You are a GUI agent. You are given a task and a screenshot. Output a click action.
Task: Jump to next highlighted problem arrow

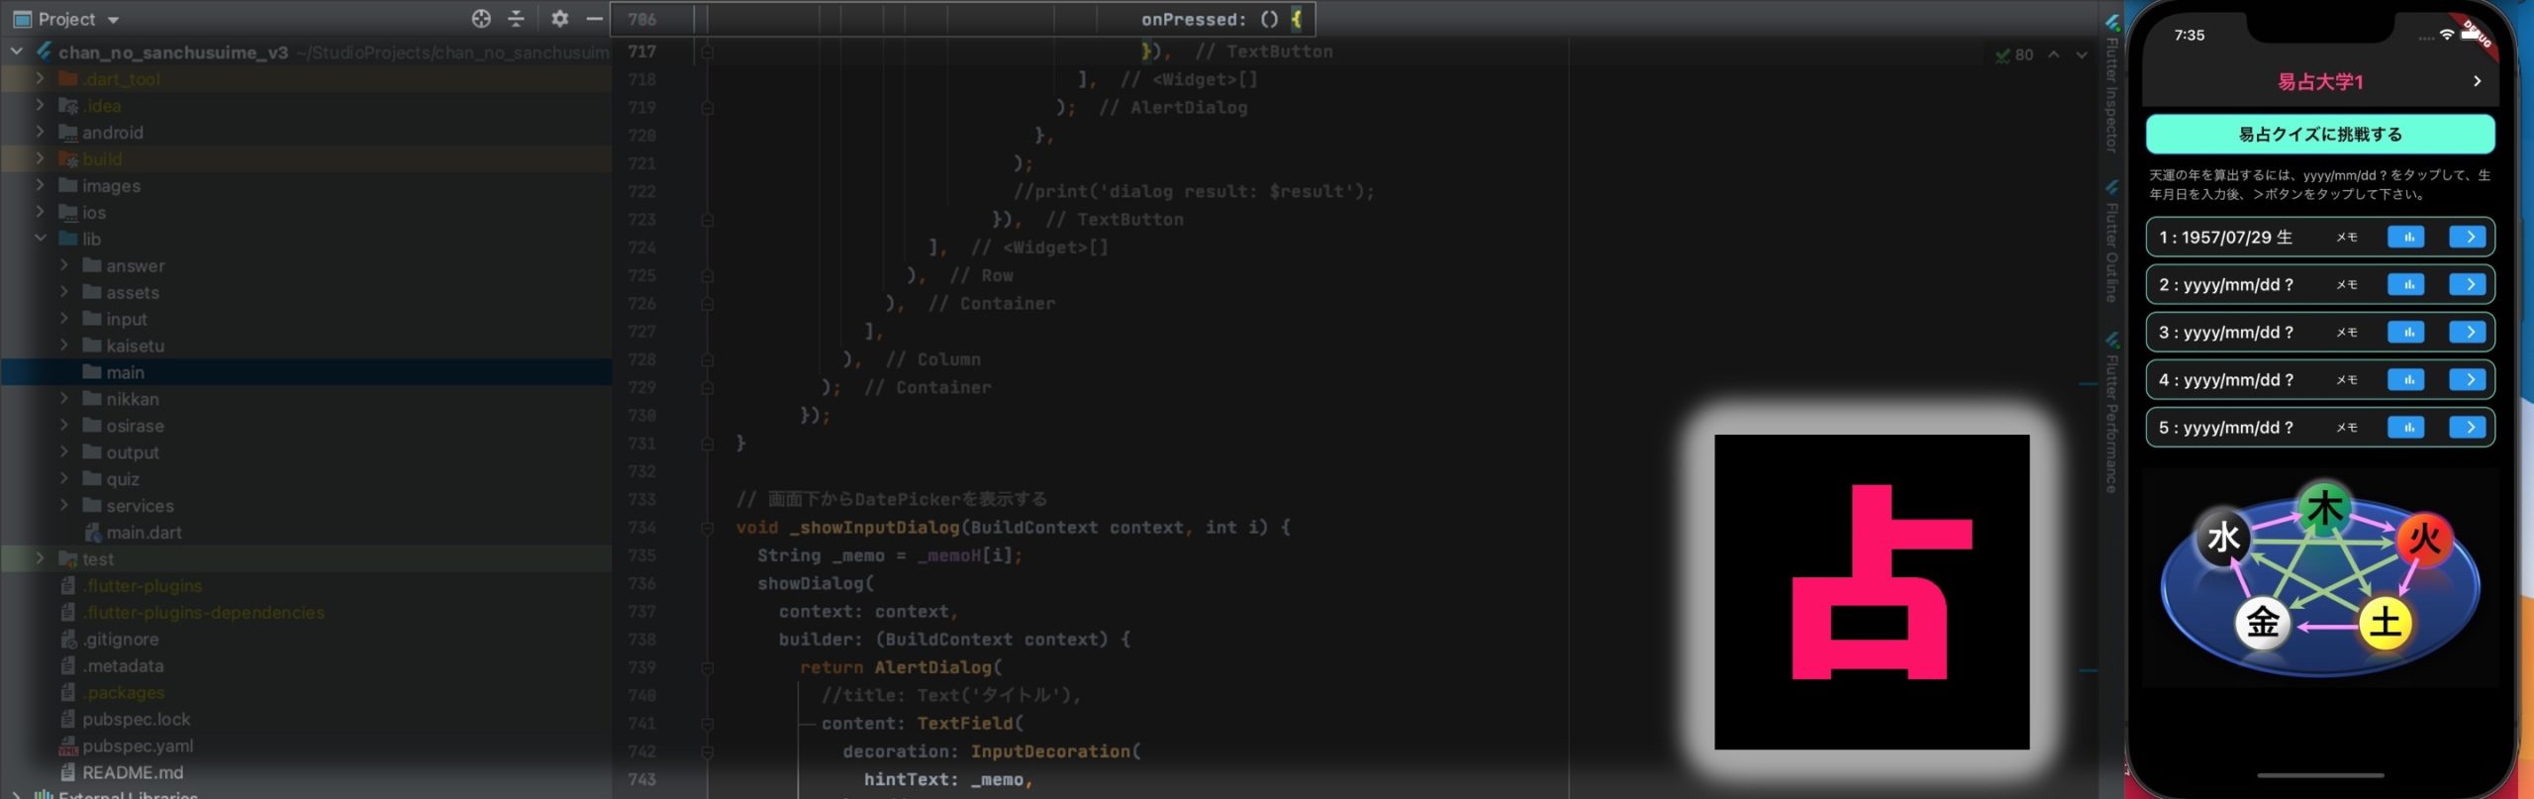[2082, 55]
